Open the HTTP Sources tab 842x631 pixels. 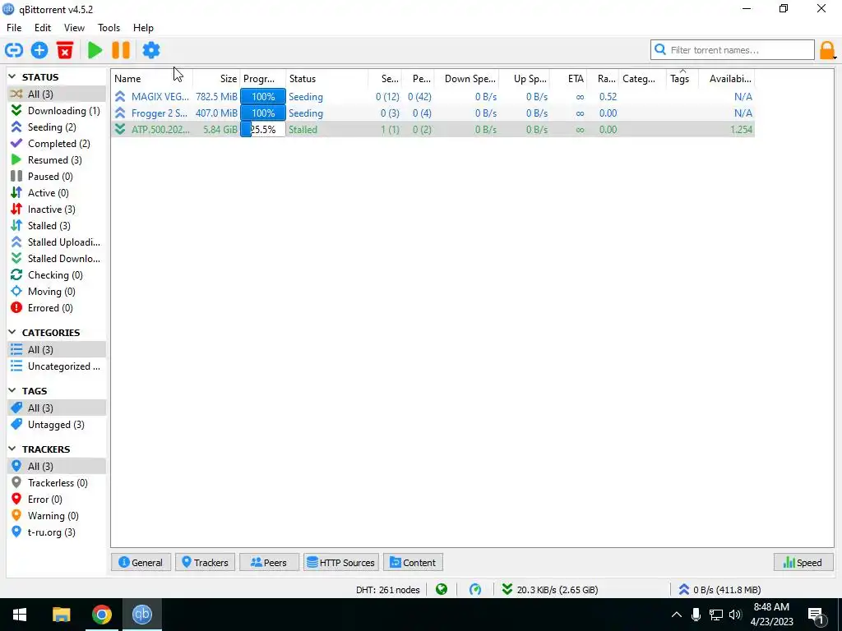point(341,562)
